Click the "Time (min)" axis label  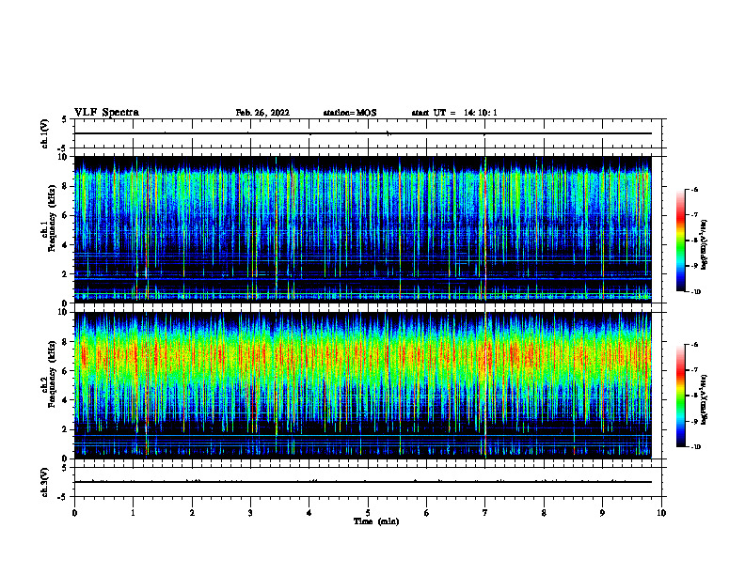(376, 521)
